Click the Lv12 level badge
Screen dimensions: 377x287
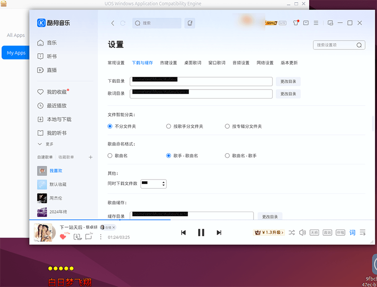(282, 23)
